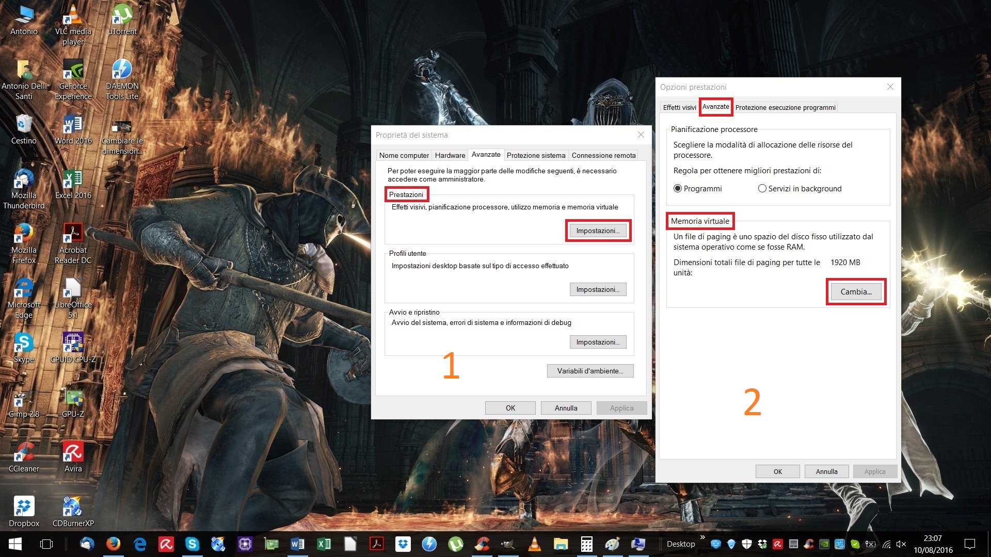The image size is (991, 557).
Task: Select Mozilla Thunderbird desktop icon
Action: pos(24,189)
